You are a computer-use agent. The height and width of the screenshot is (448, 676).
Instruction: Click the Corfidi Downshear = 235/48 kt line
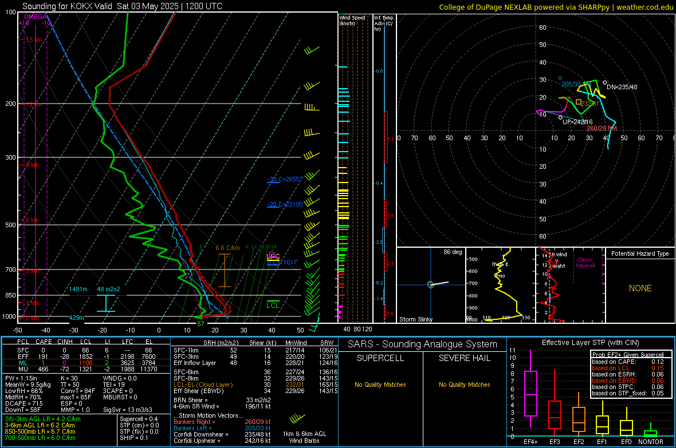click(x=222, y=434)
